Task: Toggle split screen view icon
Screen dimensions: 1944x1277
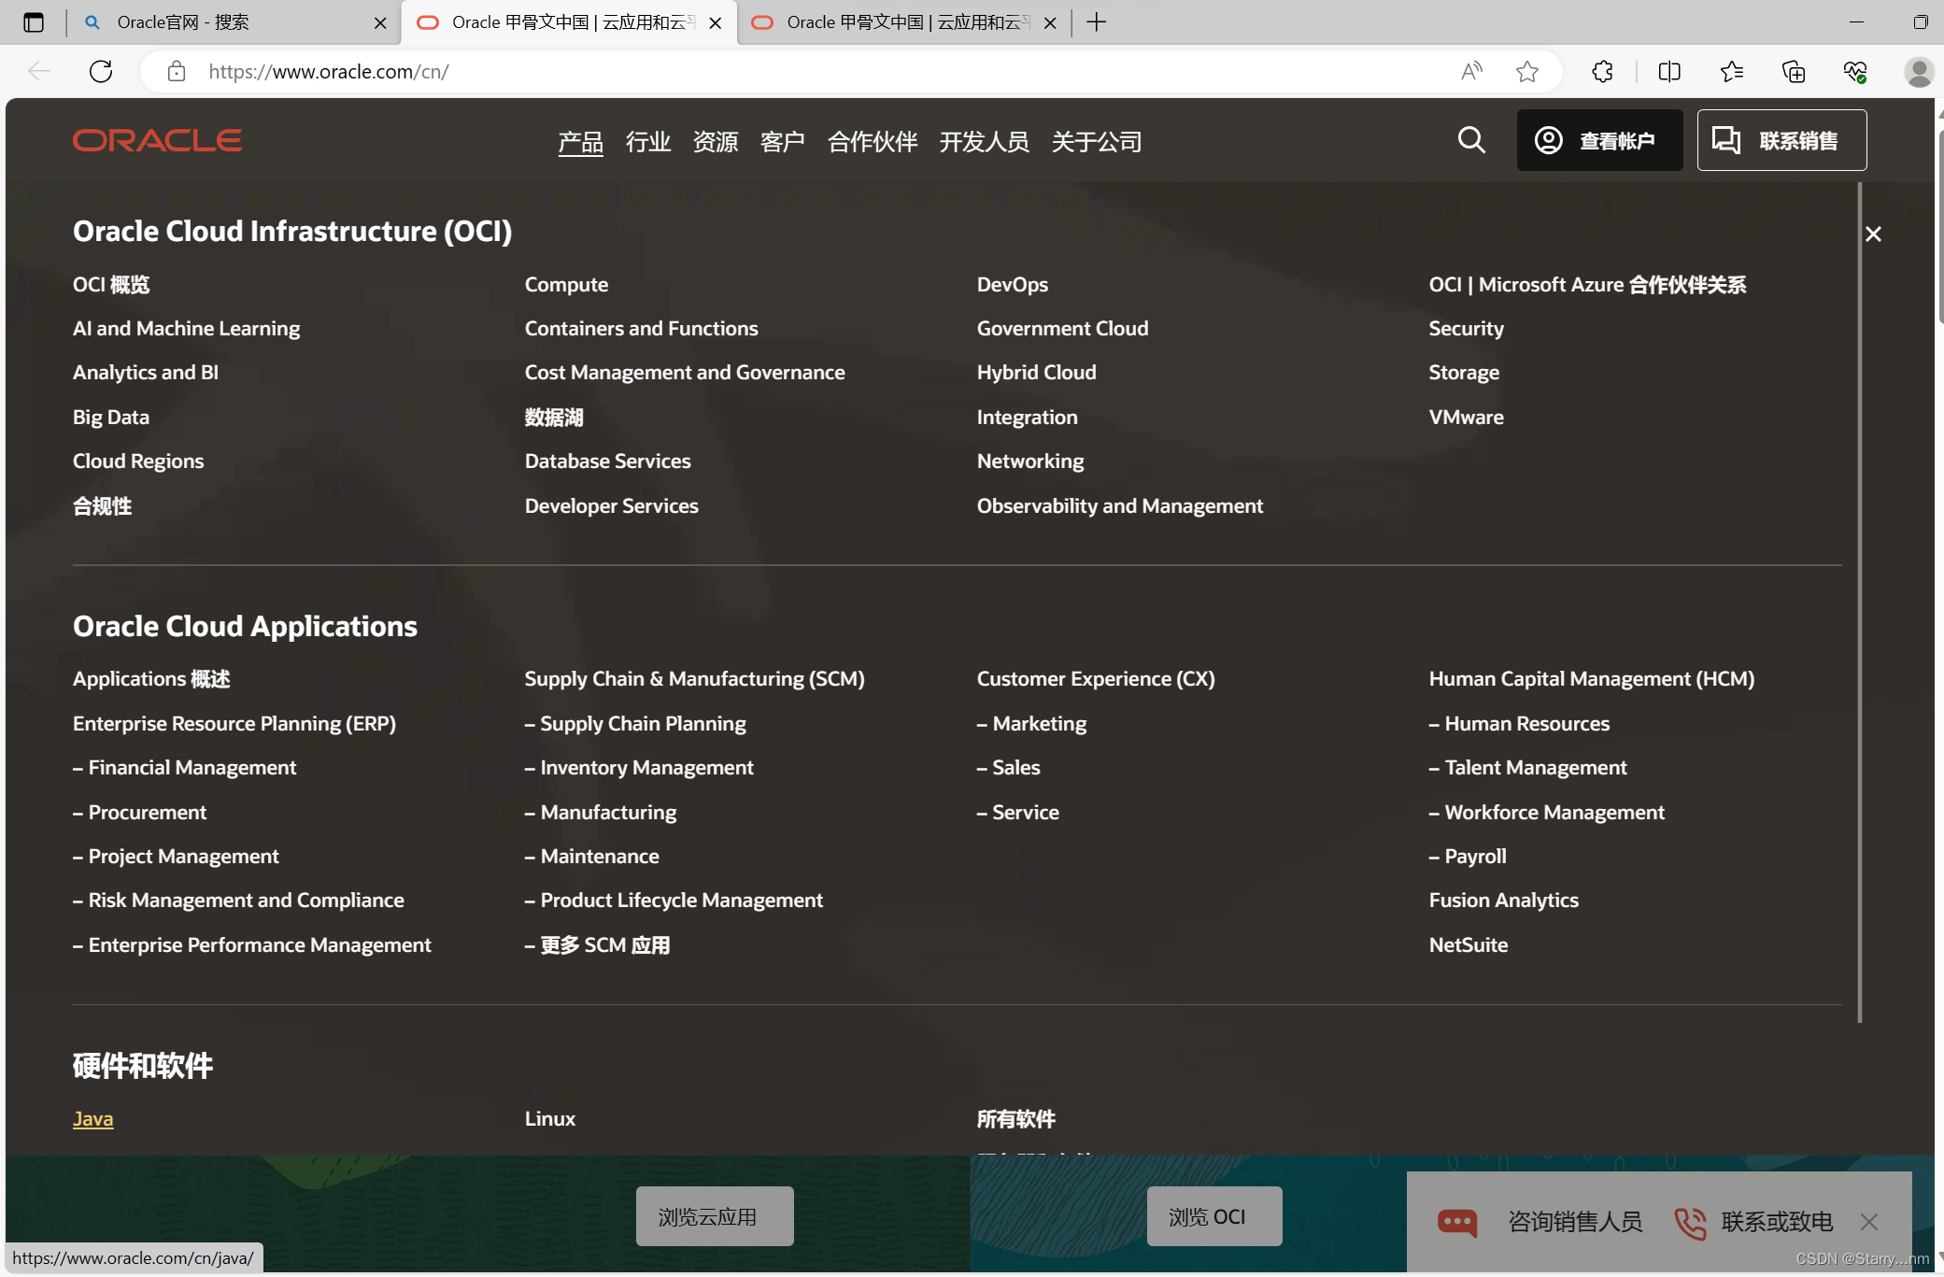Action: [1669, 72]
